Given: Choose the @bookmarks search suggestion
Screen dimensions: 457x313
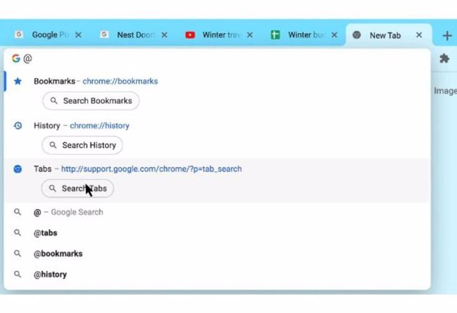Looking at the screenshot, I should [58, 254].
